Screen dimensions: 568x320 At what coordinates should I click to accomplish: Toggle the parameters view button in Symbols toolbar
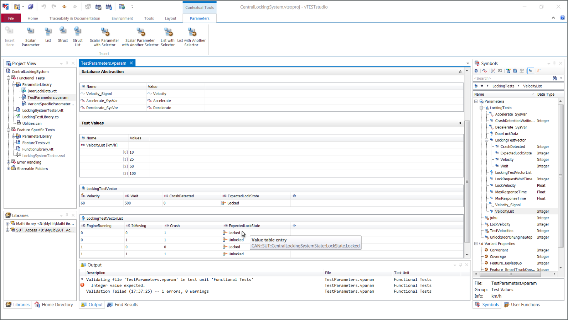tap(531, 71)
